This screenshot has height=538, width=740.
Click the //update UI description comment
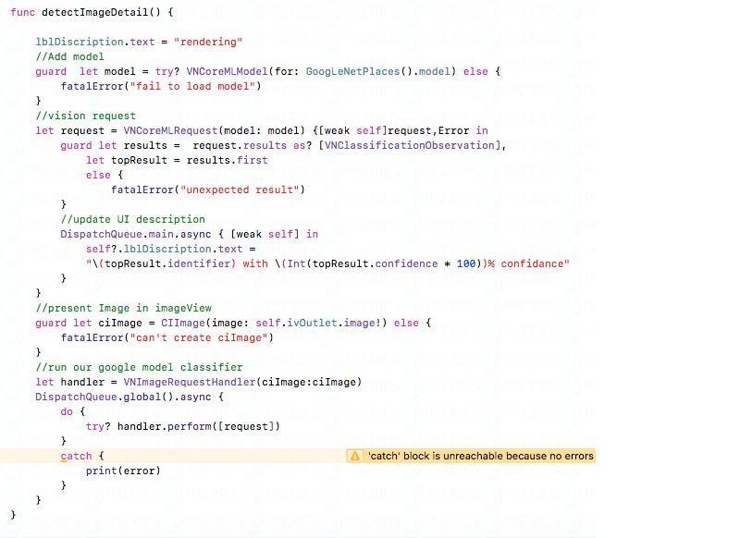(132, 219)
